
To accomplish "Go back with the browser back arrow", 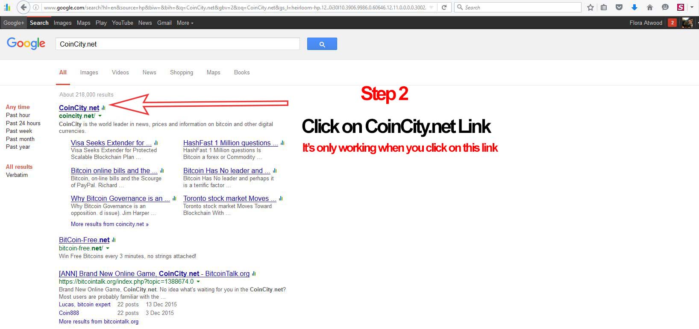I will (23, 7).
